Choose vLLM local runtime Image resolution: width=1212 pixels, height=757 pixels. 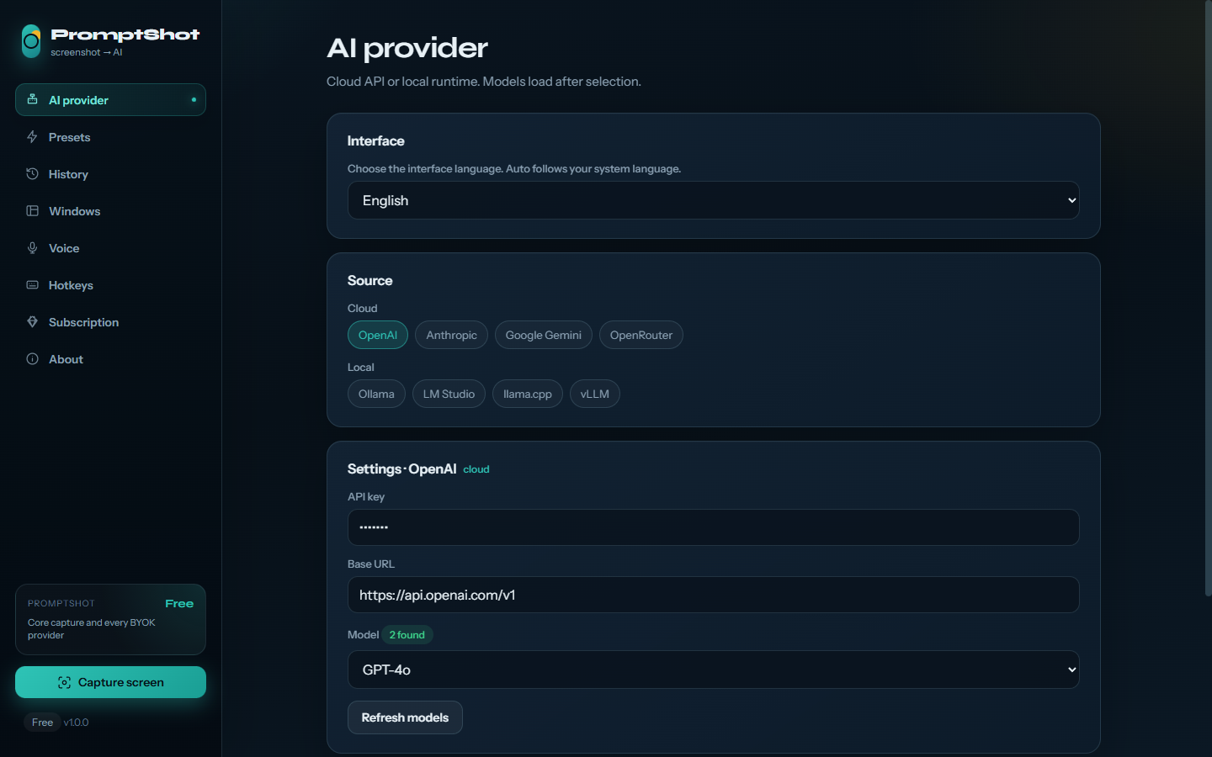[x=595, y=394]
